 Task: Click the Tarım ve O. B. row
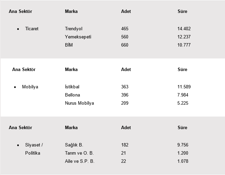click(79, 153)
